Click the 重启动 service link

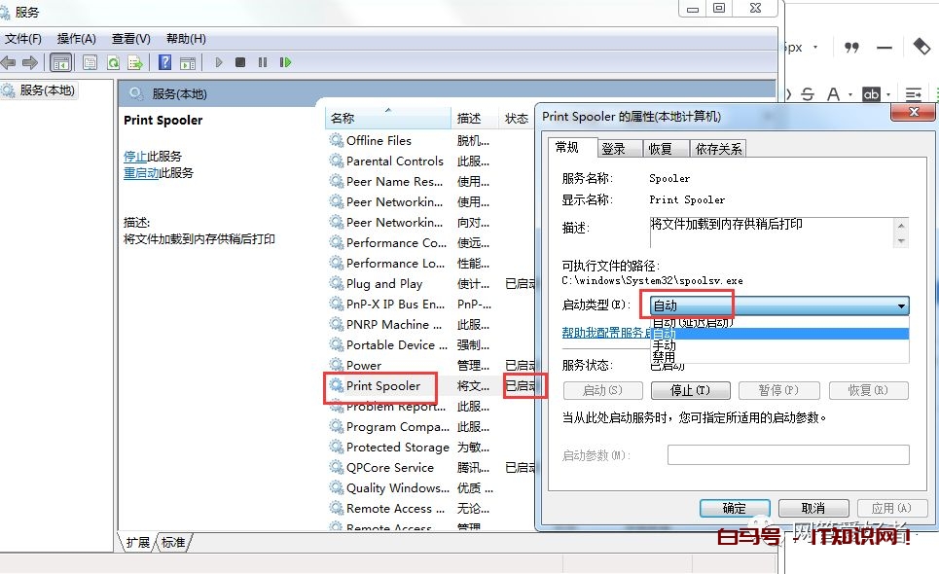[141, 172]
